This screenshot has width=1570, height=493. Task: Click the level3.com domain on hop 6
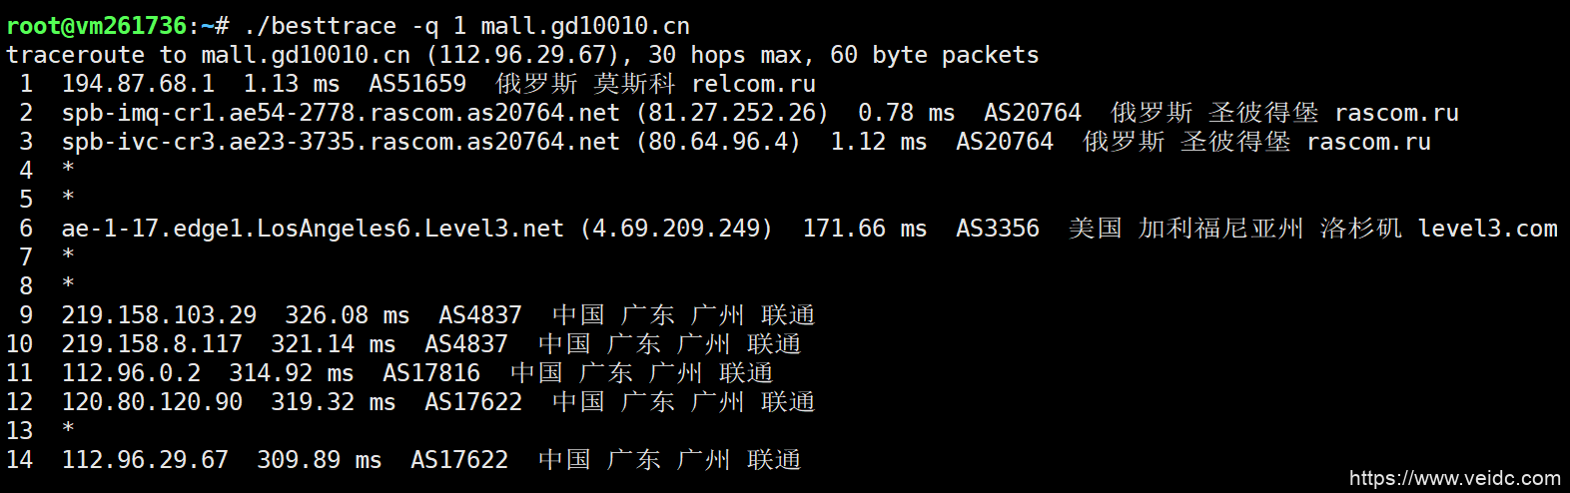pyautogui.click(x=1487, y=229)
